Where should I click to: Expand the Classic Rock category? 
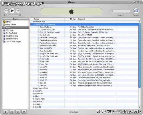[x=34, y=99]
